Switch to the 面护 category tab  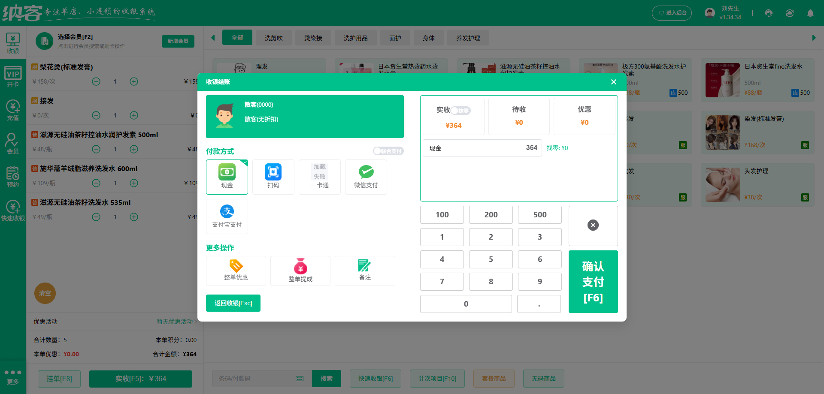click(x=395, y=38)
